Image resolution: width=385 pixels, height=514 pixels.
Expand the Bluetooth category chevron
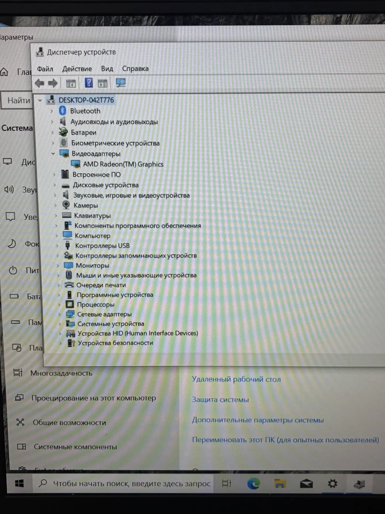point(52,111)
